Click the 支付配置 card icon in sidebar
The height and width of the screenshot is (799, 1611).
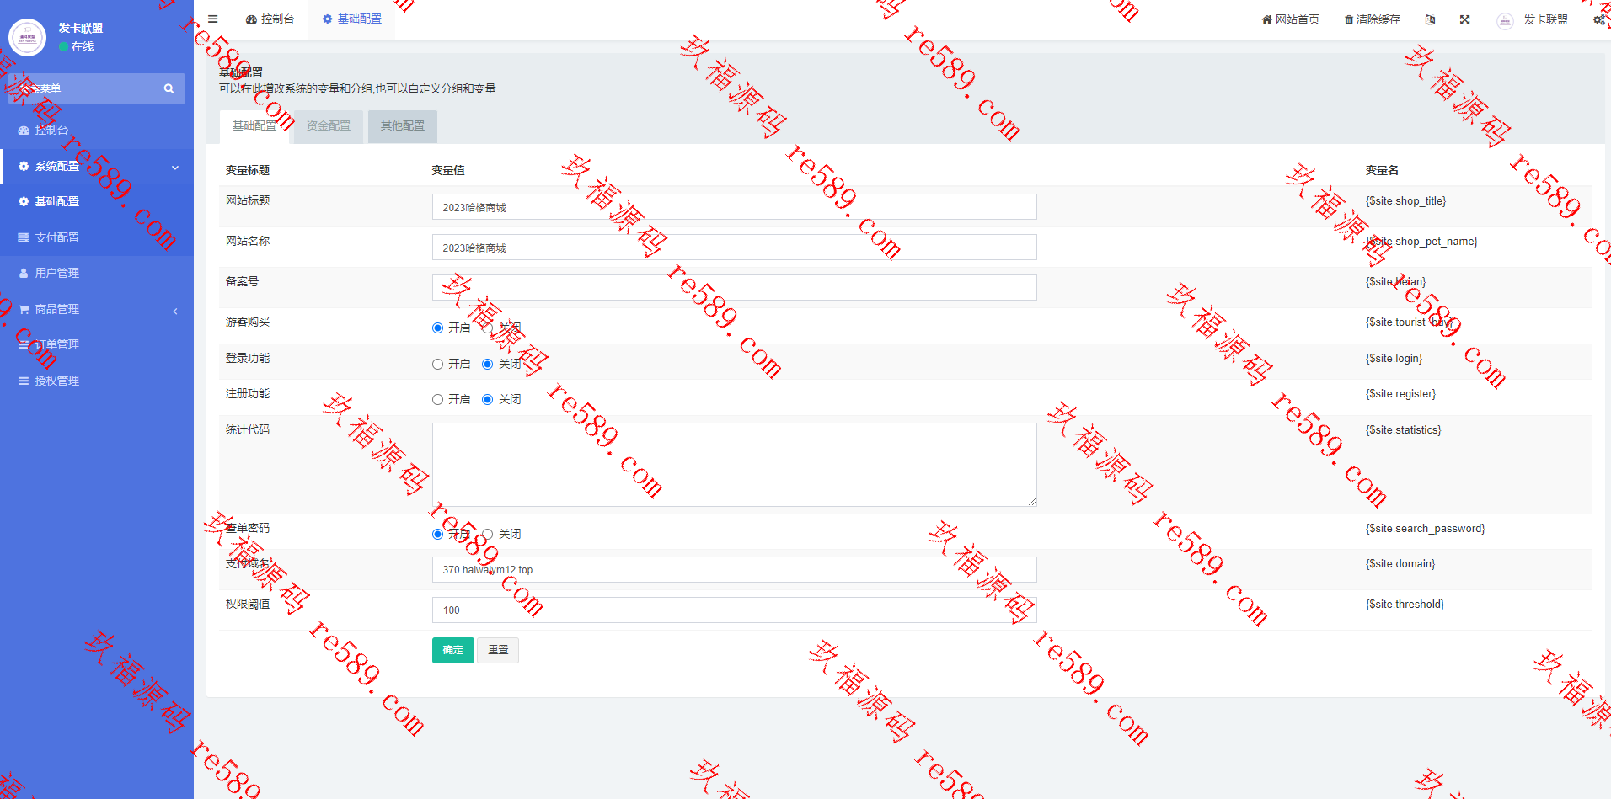coord(24,238)
